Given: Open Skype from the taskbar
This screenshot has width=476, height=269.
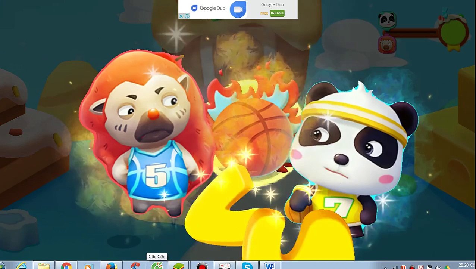Looking at the screenshot, I should click(x=247, y=266).
